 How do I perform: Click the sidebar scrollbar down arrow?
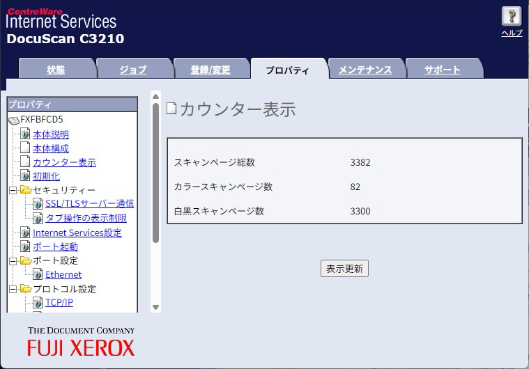coord(155,307)
